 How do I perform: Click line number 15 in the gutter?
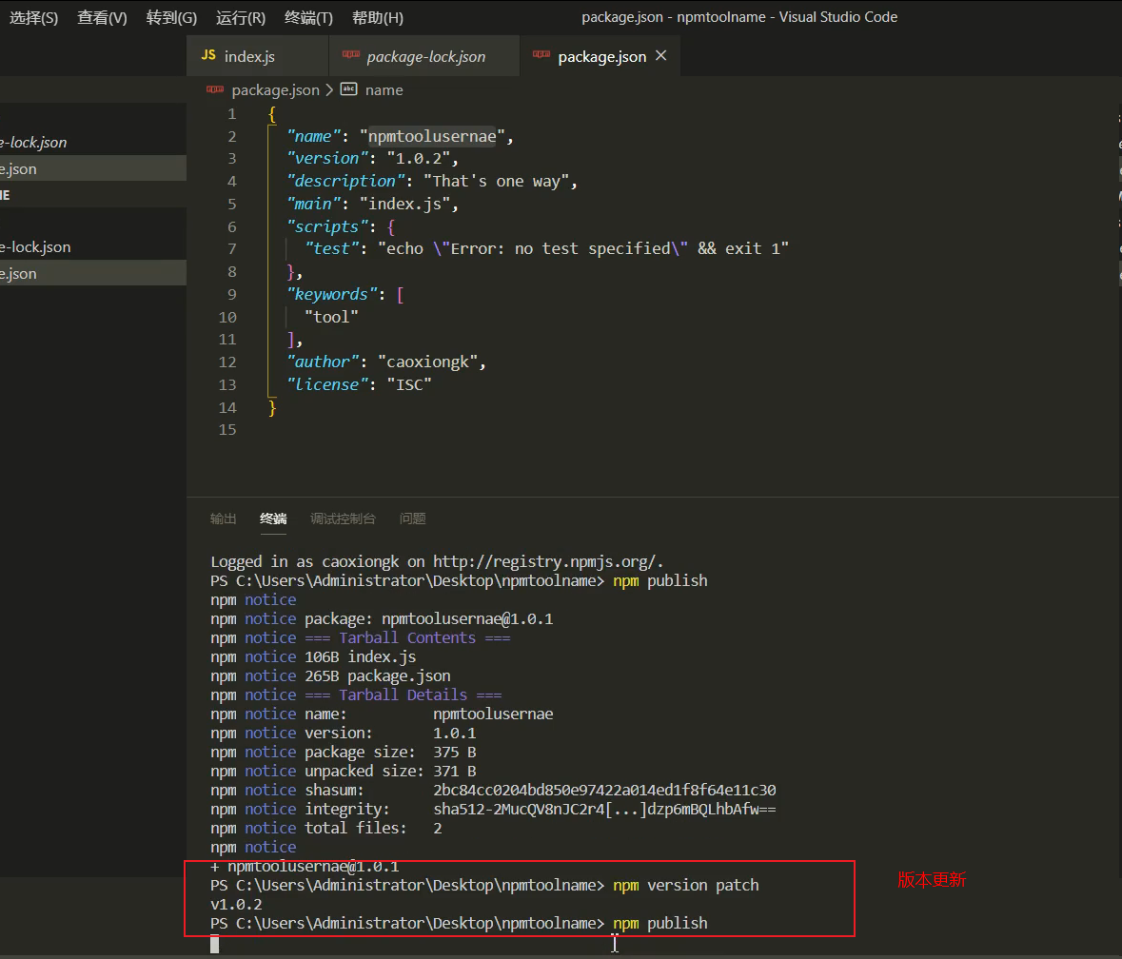tap(227, 430)
